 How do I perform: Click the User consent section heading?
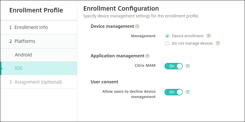[104, 82]
